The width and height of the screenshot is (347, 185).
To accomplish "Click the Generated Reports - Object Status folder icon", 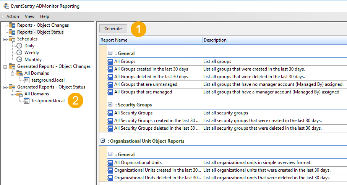I will (12, 87).
